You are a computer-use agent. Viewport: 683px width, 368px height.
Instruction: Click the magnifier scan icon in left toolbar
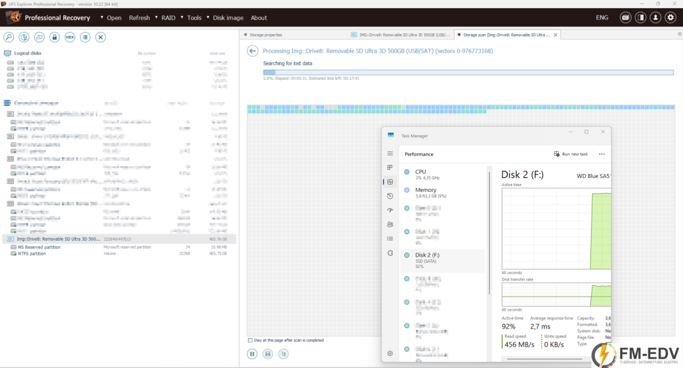pyautogui.click(x=9, y=37)
